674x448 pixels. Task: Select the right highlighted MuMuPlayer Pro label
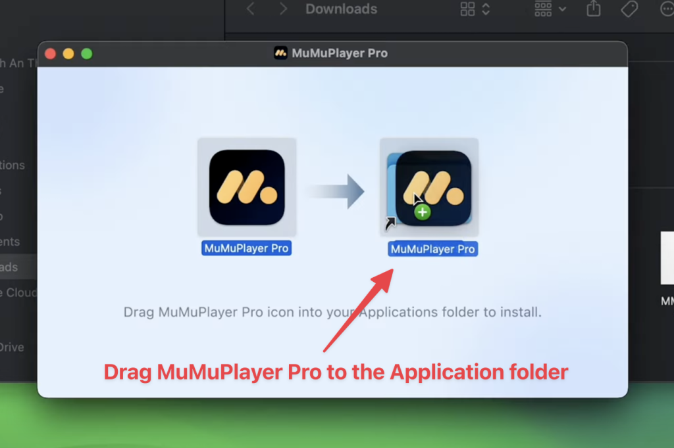[432, 249]
